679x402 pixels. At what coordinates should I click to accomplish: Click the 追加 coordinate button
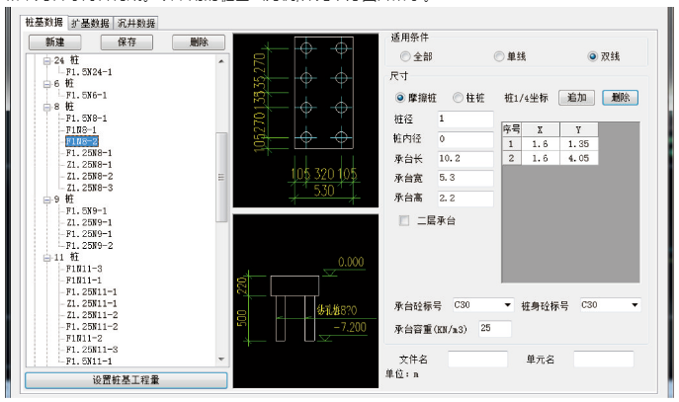point(576,98)
